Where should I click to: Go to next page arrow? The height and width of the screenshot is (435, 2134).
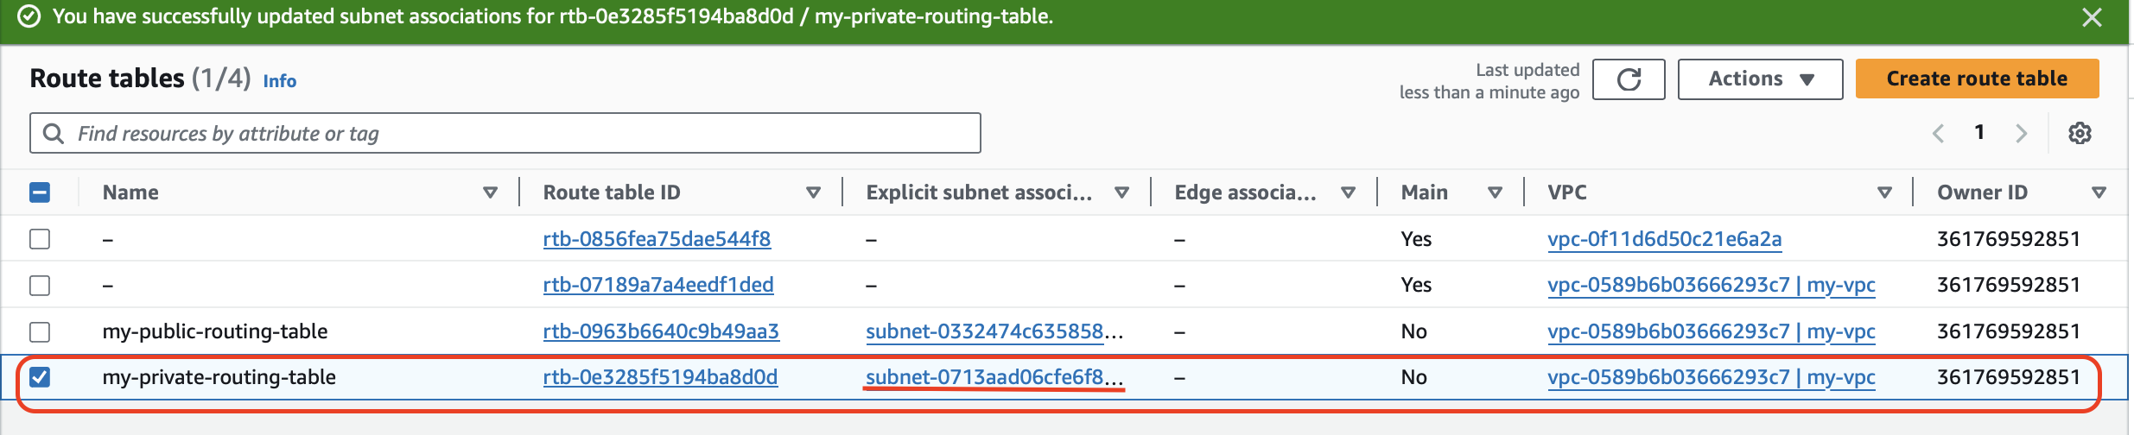2021,133
